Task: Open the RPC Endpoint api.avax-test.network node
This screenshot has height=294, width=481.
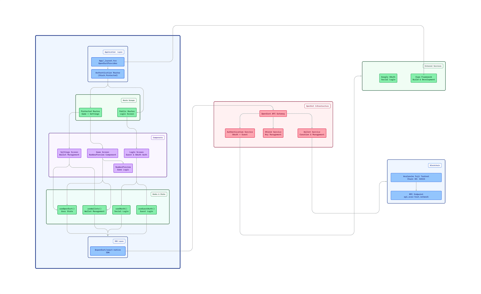Action: [416, 195]
